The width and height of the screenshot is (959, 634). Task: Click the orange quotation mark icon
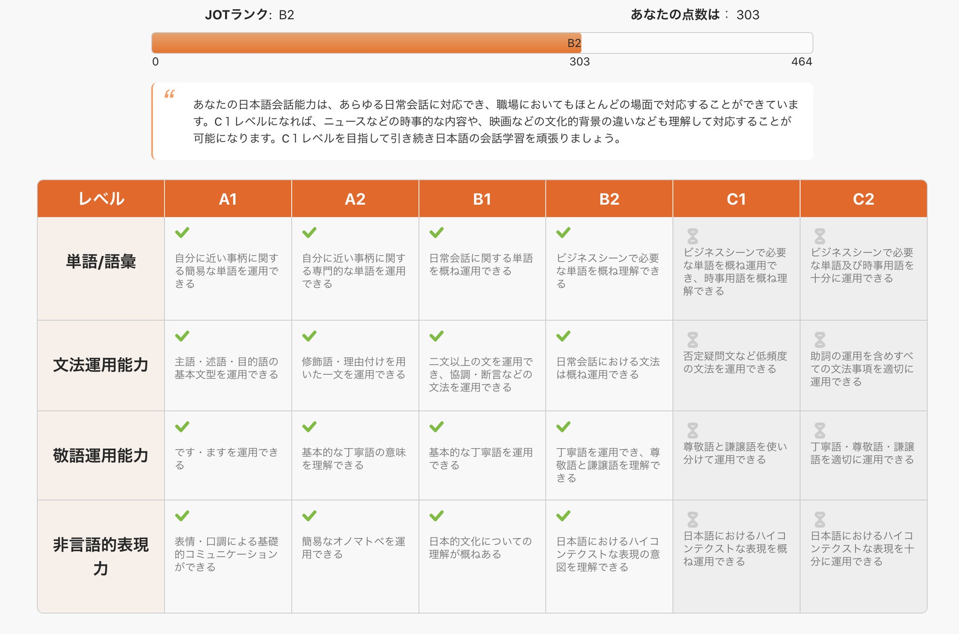click(x=170, y=94)
